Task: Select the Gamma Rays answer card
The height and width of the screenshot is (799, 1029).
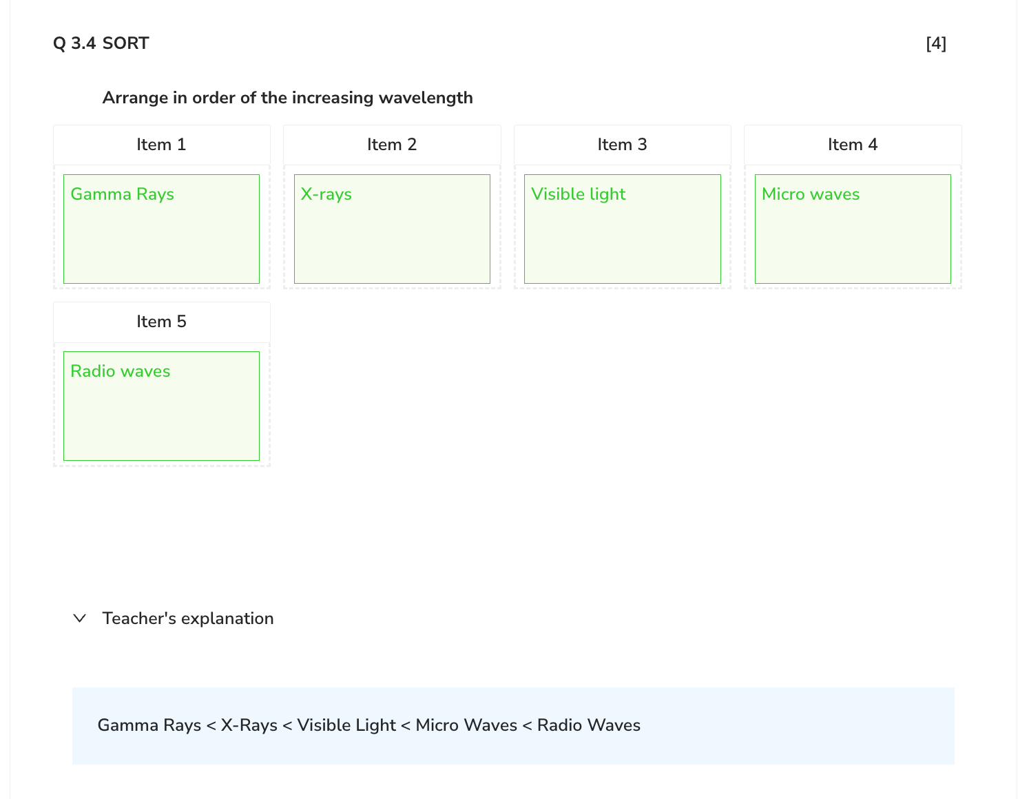Action: tap(161, 229)
